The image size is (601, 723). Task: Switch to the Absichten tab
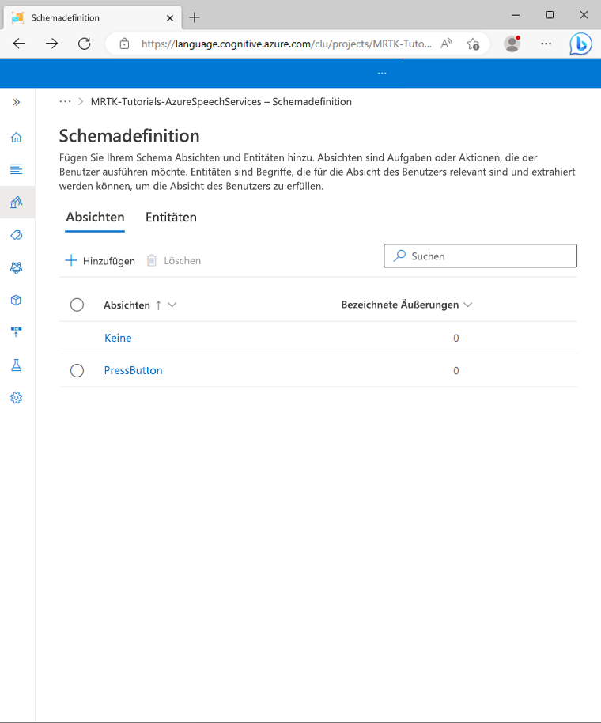pos(95,218)
